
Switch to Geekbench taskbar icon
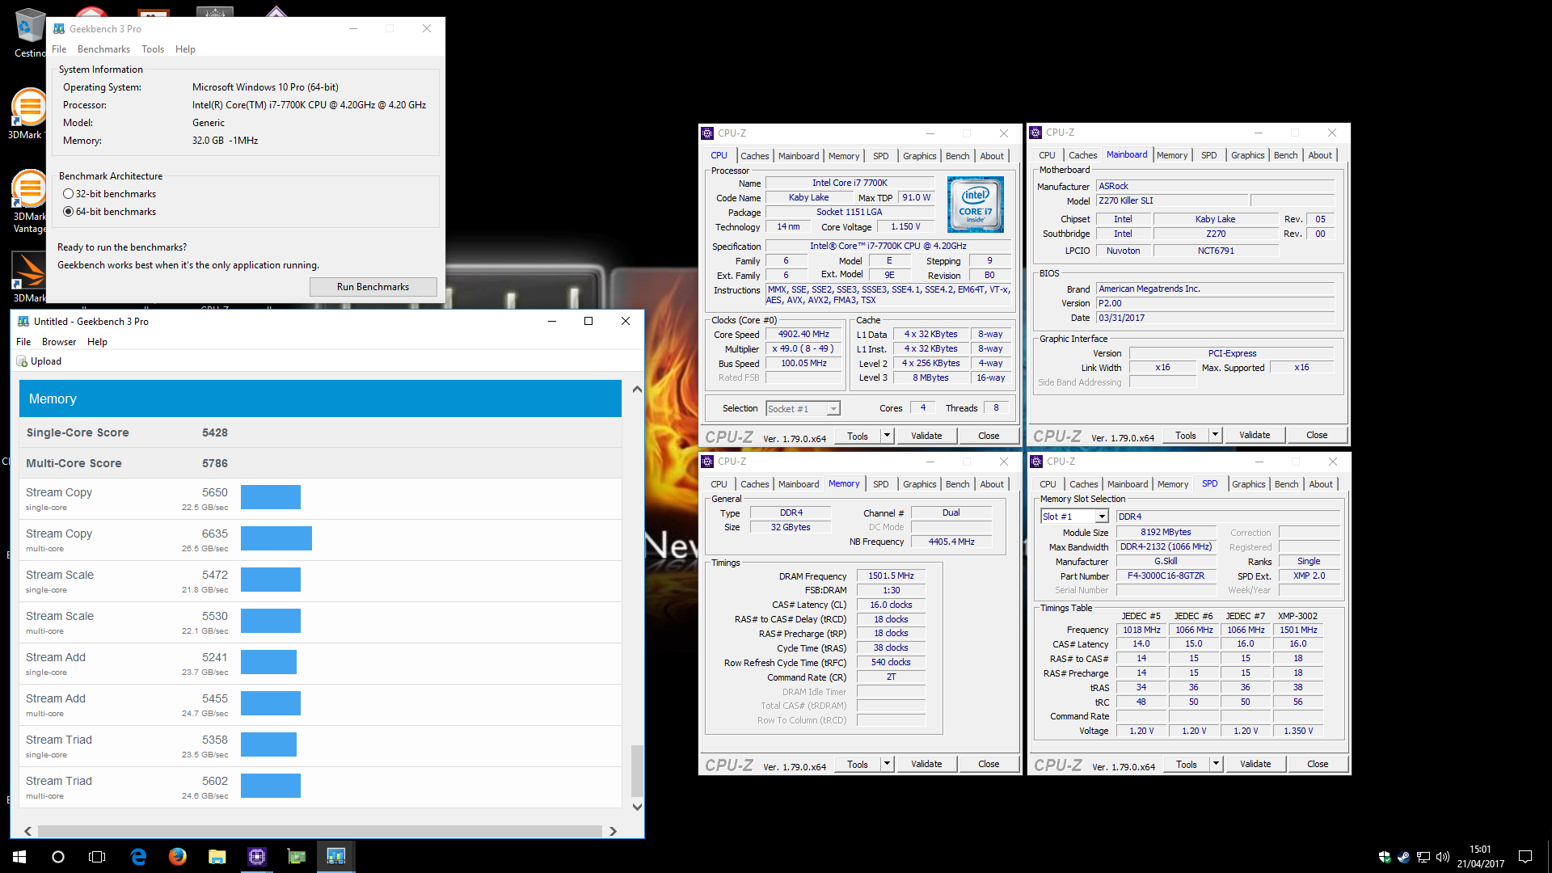point(335,856)
